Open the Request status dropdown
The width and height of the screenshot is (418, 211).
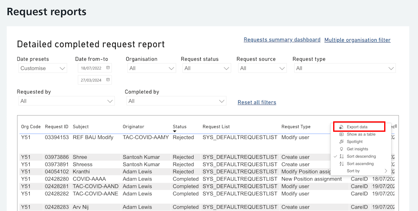pos(206,68)
